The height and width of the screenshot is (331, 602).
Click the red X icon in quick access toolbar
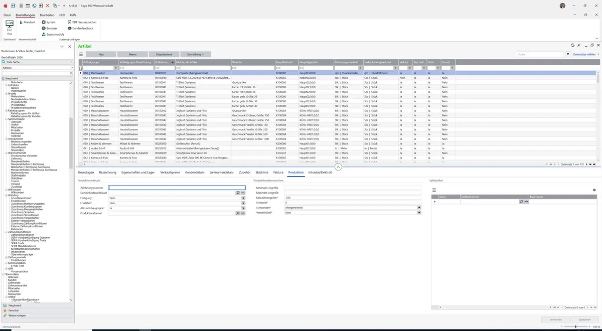[47, 6]
